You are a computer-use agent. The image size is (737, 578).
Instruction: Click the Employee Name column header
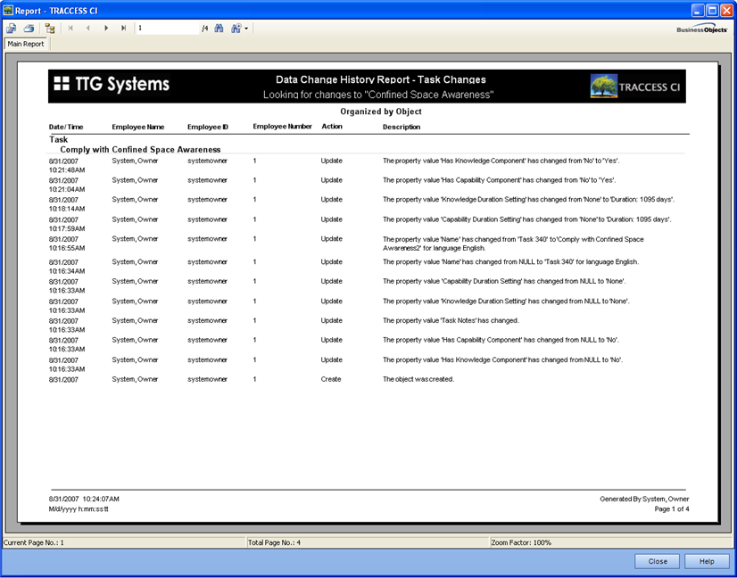pos(138,127)
